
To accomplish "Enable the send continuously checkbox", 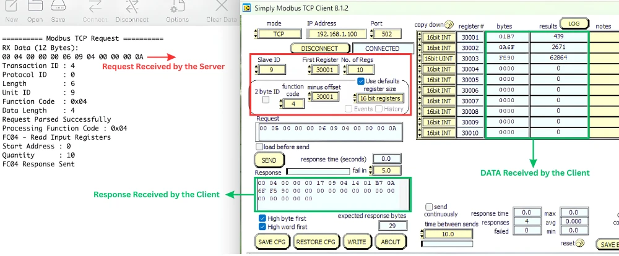I will pyautogui.click(x=429, y=207).
